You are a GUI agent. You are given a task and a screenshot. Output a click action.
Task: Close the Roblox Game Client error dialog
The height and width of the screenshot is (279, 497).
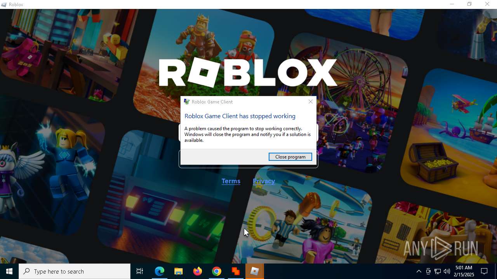310,102
